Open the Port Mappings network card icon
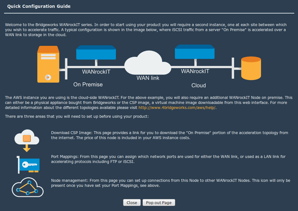 tap(28, 165)
